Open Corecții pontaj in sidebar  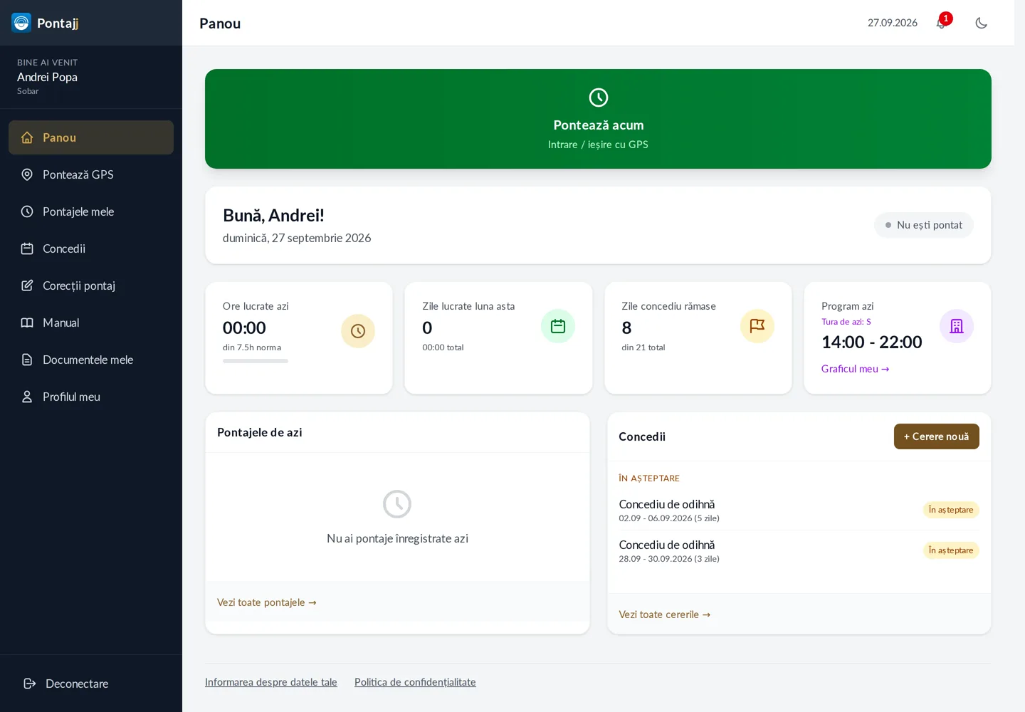[x=91, y=286]
